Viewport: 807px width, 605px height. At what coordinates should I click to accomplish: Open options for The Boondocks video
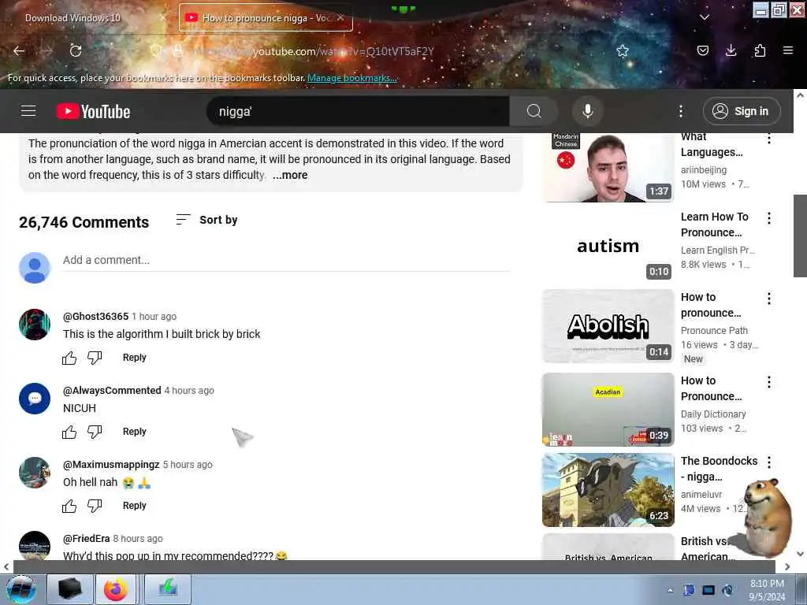769,462
